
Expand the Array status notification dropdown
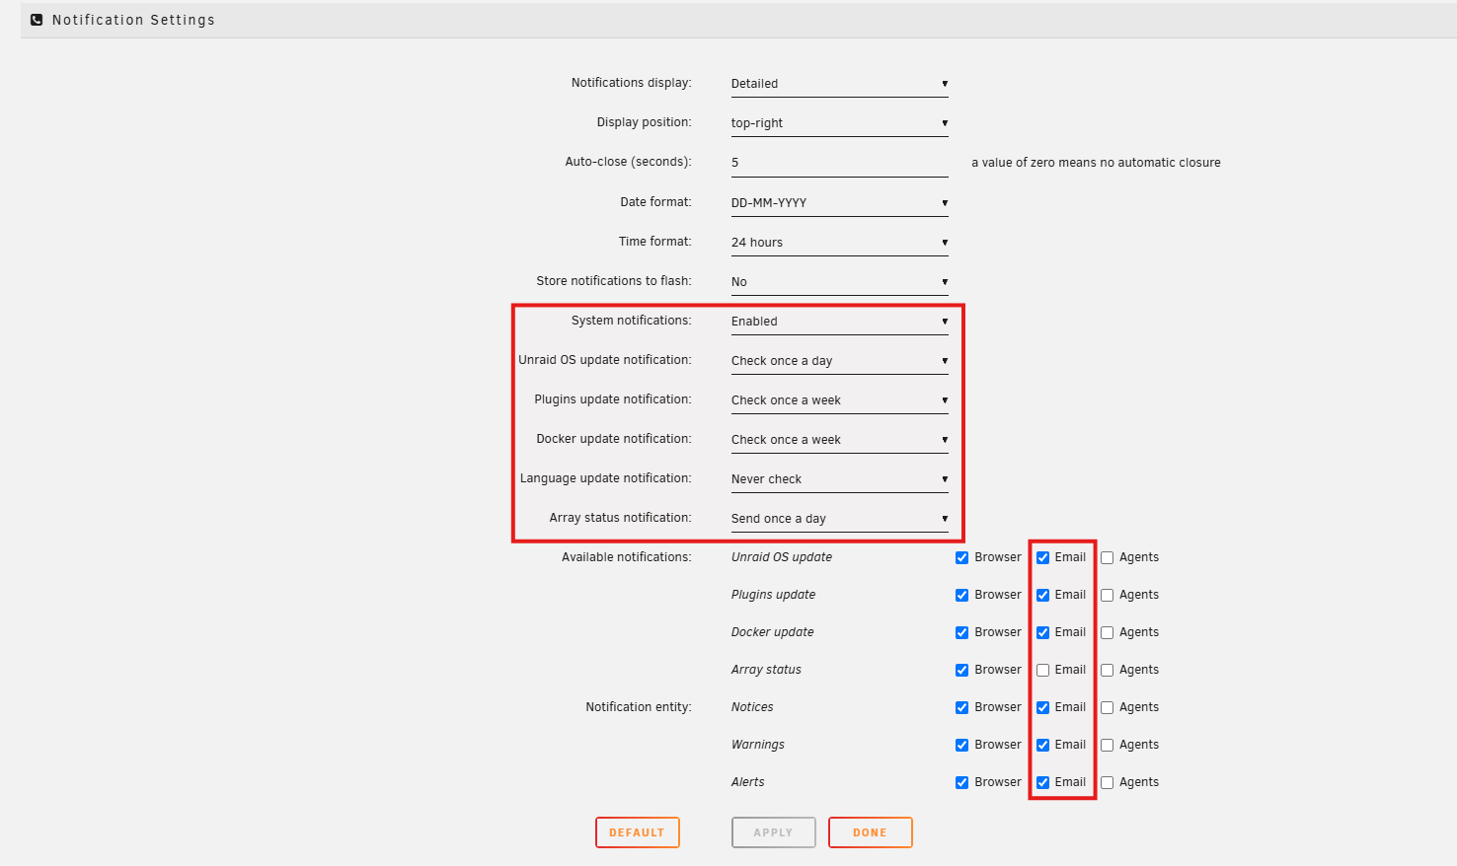tap(839, 519)
